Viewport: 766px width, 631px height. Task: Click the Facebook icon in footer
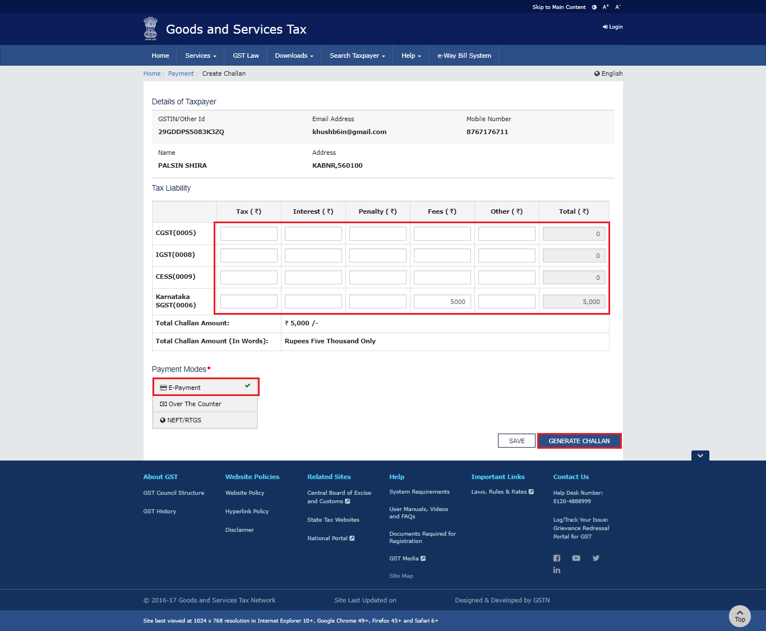[556, 558]
